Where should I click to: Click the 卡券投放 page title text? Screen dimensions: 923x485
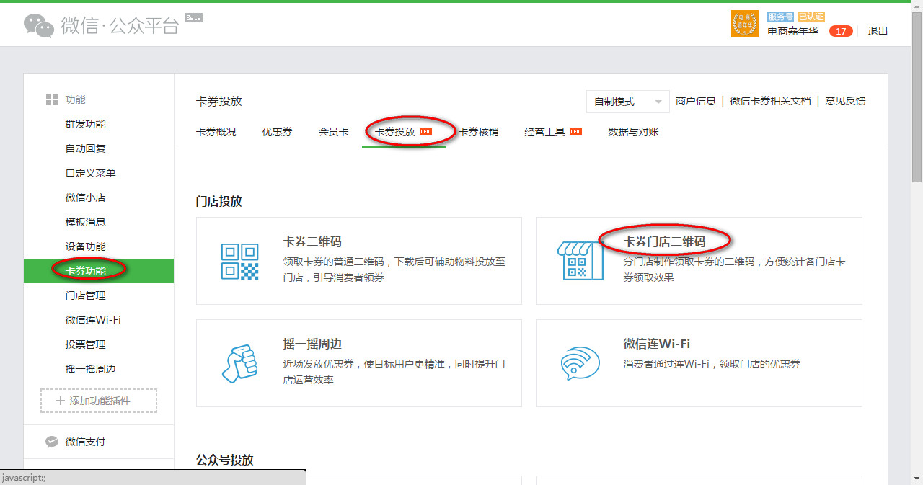click(x=218, y=102)
